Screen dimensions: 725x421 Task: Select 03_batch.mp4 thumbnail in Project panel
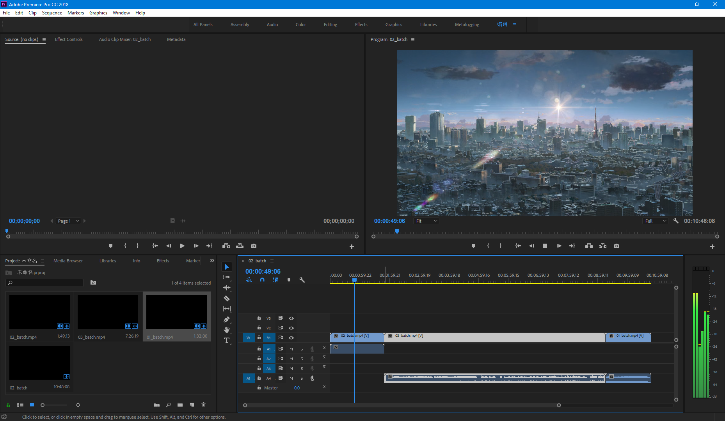108,312
